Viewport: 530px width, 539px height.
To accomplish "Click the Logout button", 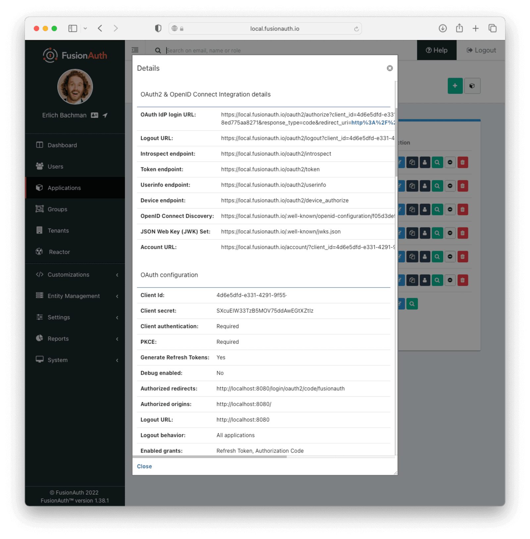I will (x=481, y=50).
